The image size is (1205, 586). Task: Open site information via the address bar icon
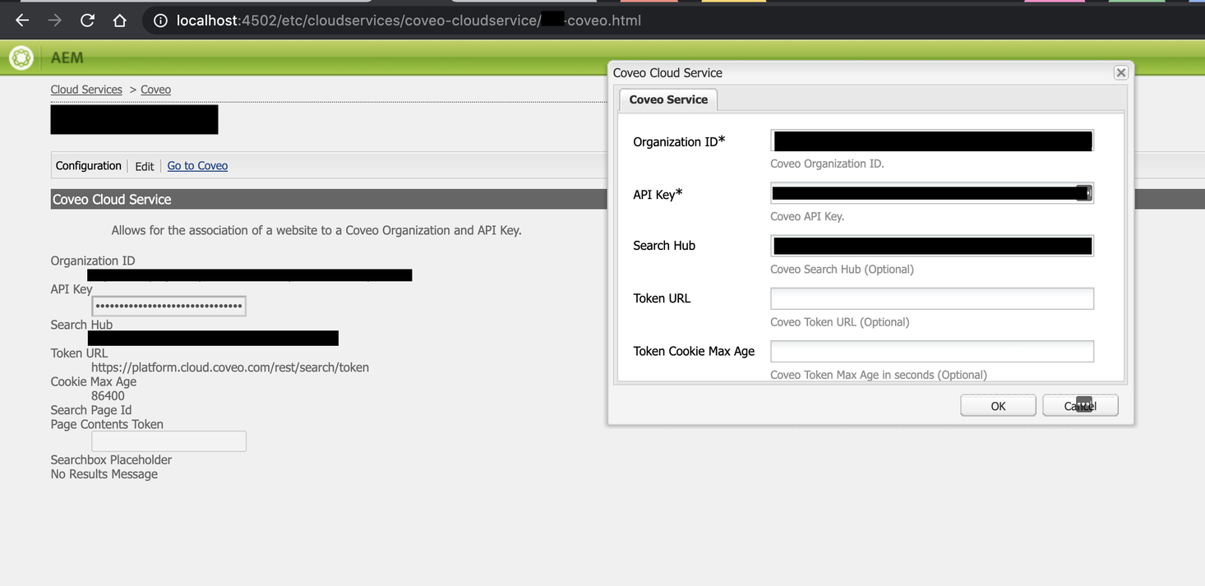159,20
